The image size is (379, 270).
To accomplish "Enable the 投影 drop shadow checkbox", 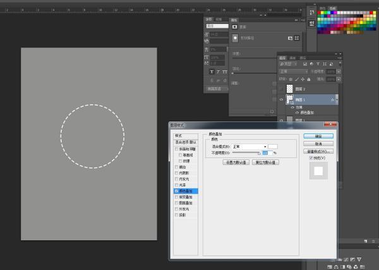I will [x=177, y=214].
